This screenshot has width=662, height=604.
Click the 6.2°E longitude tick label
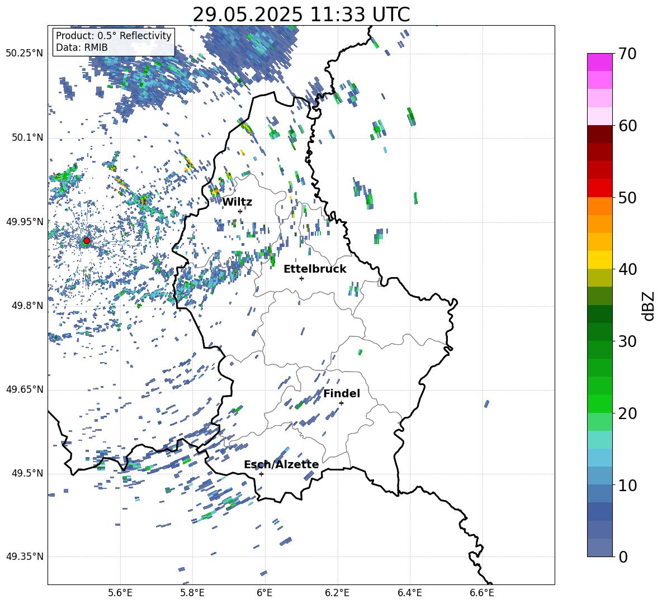click(337, 593)
